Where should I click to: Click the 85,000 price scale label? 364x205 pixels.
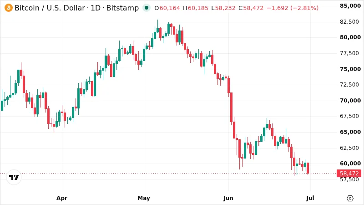point(350,5)
